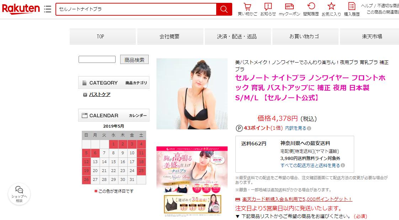Click the 2019年5月 calendar heading
The width and height of the screenshot is (399, 220).
(x=113, y=126)
